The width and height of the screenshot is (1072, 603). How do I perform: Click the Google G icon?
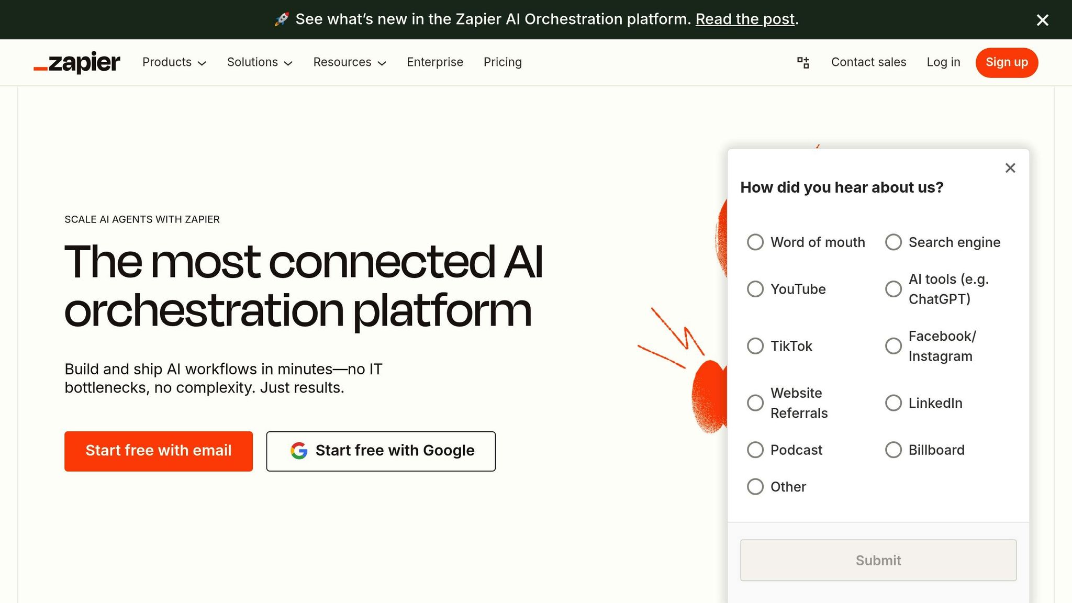click(299, 451)
